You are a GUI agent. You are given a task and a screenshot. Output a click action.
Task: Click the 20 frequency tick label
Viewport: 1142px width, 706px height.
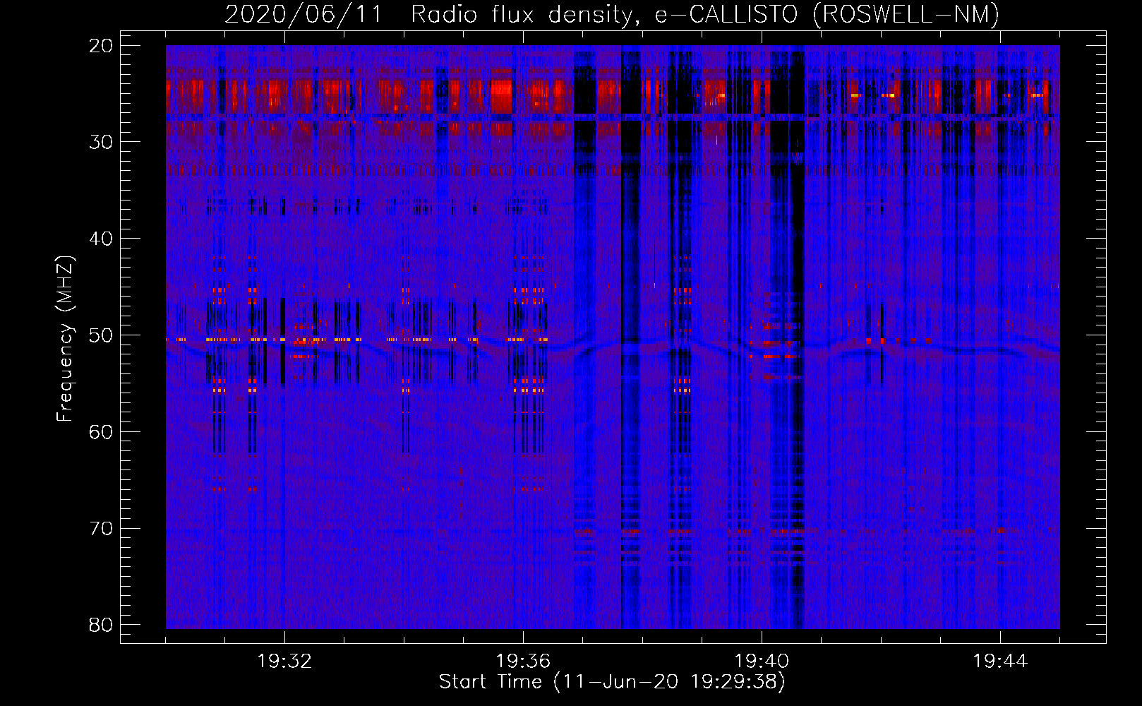pos(102,46)
